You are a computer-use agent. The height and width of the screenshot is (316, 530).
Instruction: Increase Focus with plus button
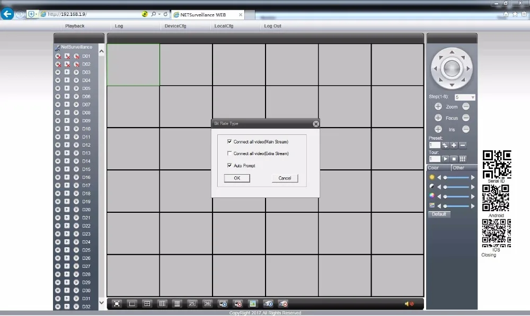438,118
